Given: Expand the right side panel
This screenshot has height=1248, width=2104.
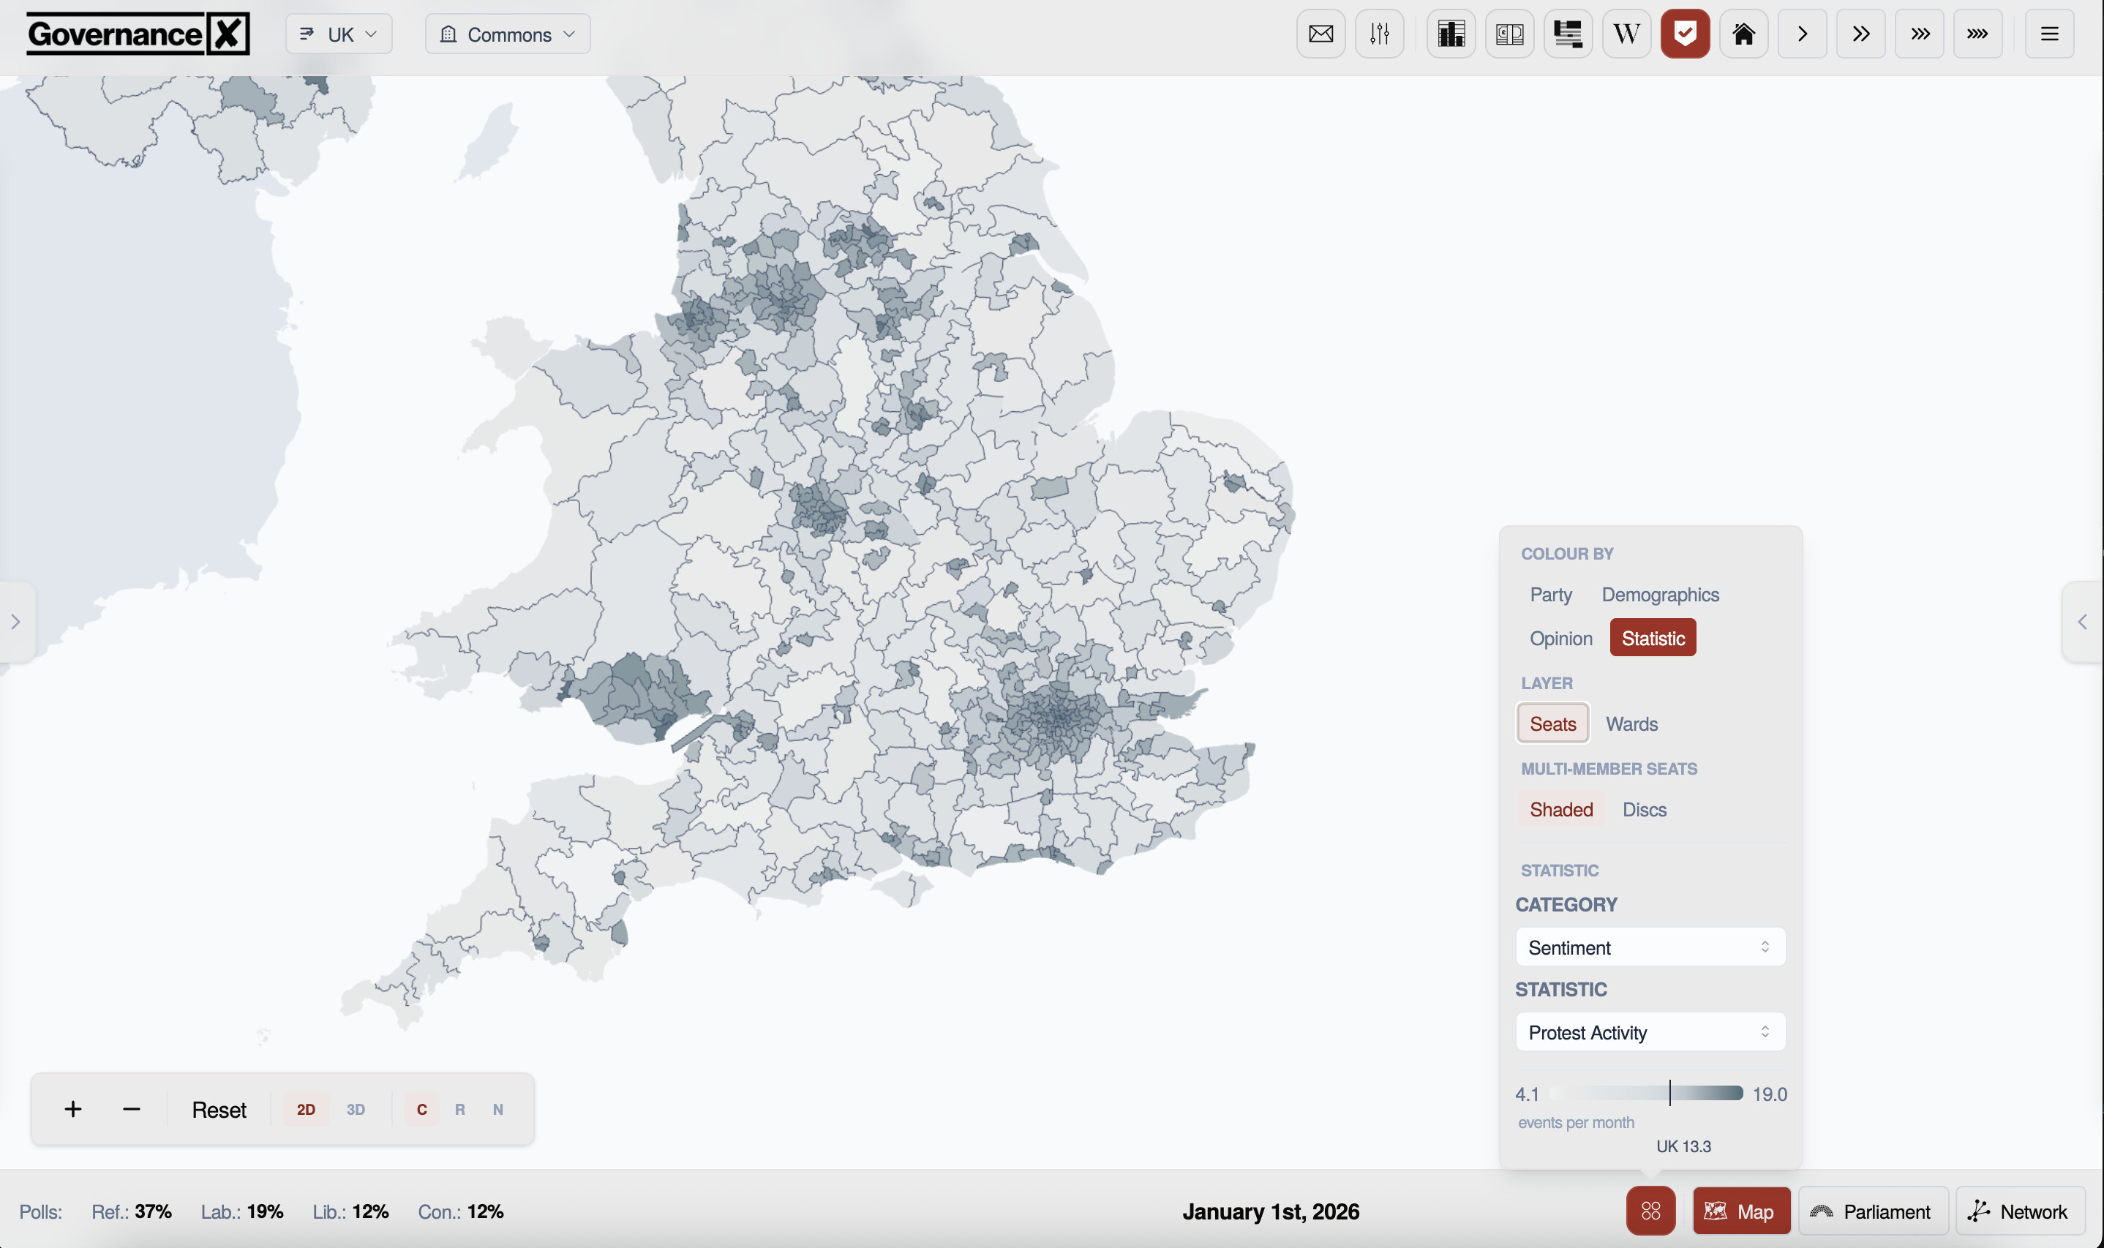Looking at the screenshot, I should click(x=2082, y=622).
